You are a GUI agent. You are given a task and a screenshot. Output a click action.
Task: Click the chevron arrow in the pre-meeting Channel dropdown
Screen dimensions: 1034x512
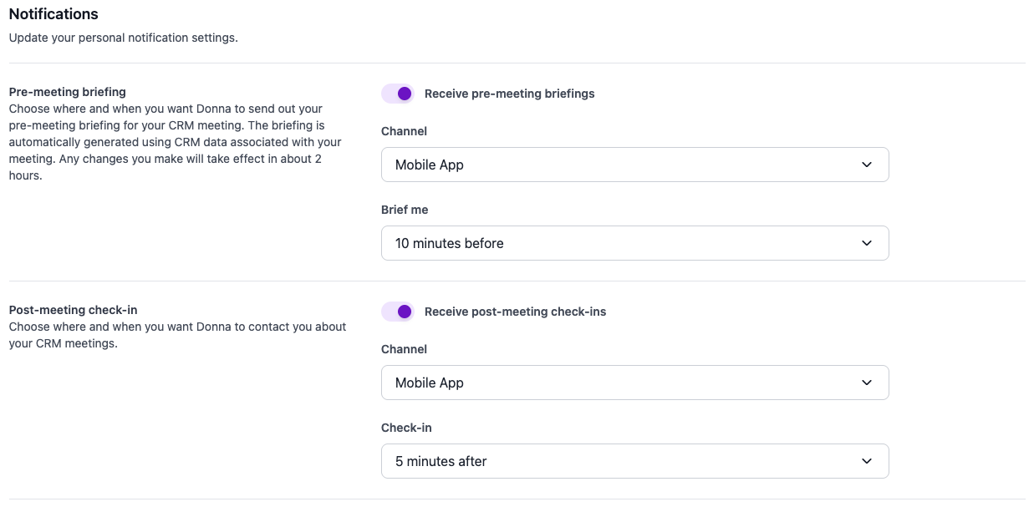pyautogui.click(x=866, y=165)
